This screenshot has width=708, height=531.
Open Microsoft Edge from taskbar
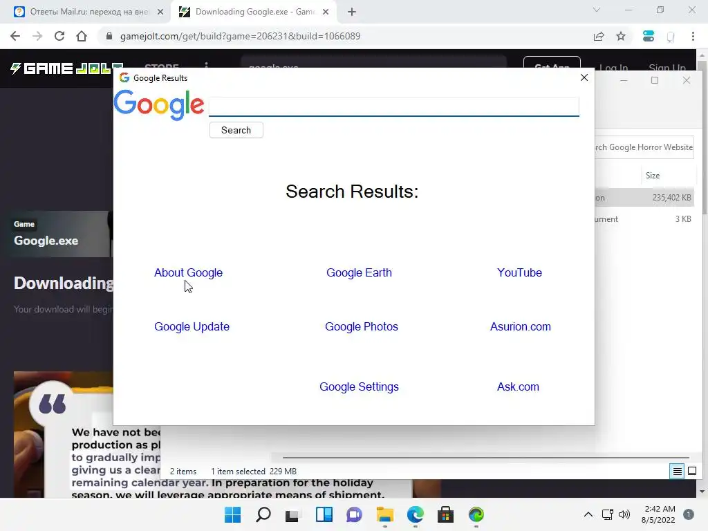[x=415, y=514]
